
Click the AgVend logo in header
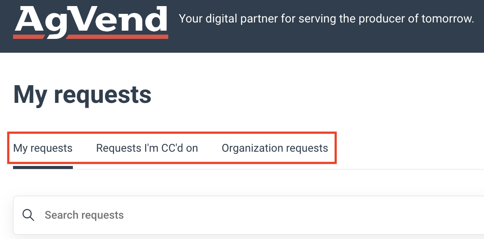pyautogui.click(x=91, y=22)
